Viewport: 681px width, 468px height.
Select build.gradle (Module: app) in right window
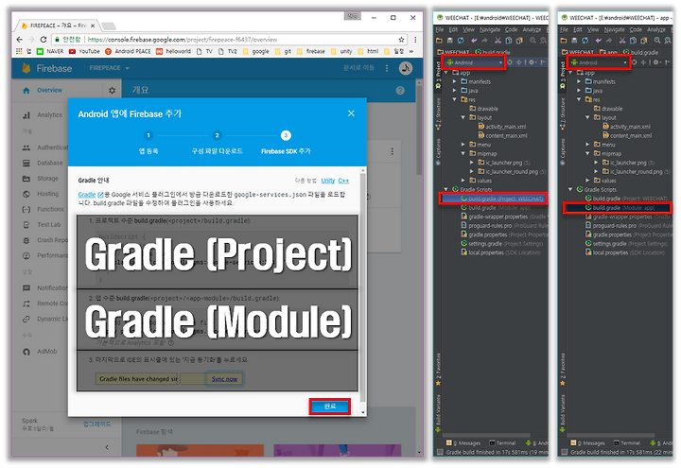tap(620, 208)
